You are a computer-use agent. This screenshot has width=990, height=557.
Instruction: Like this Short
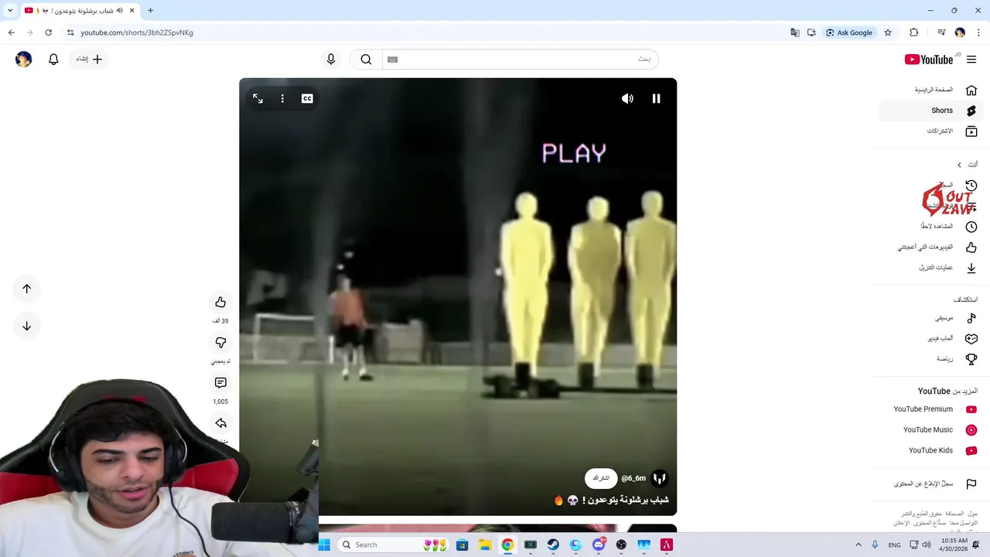(220, 302)
